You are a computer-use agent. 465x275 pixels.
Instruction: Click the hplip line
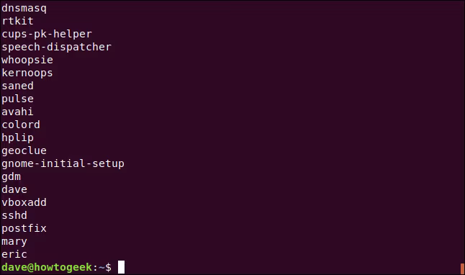[x=17, y=138]
